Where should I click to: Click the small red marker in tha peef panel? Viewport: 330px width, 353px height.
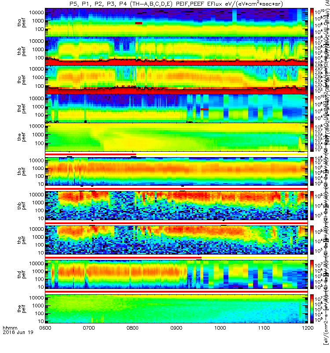139,23
